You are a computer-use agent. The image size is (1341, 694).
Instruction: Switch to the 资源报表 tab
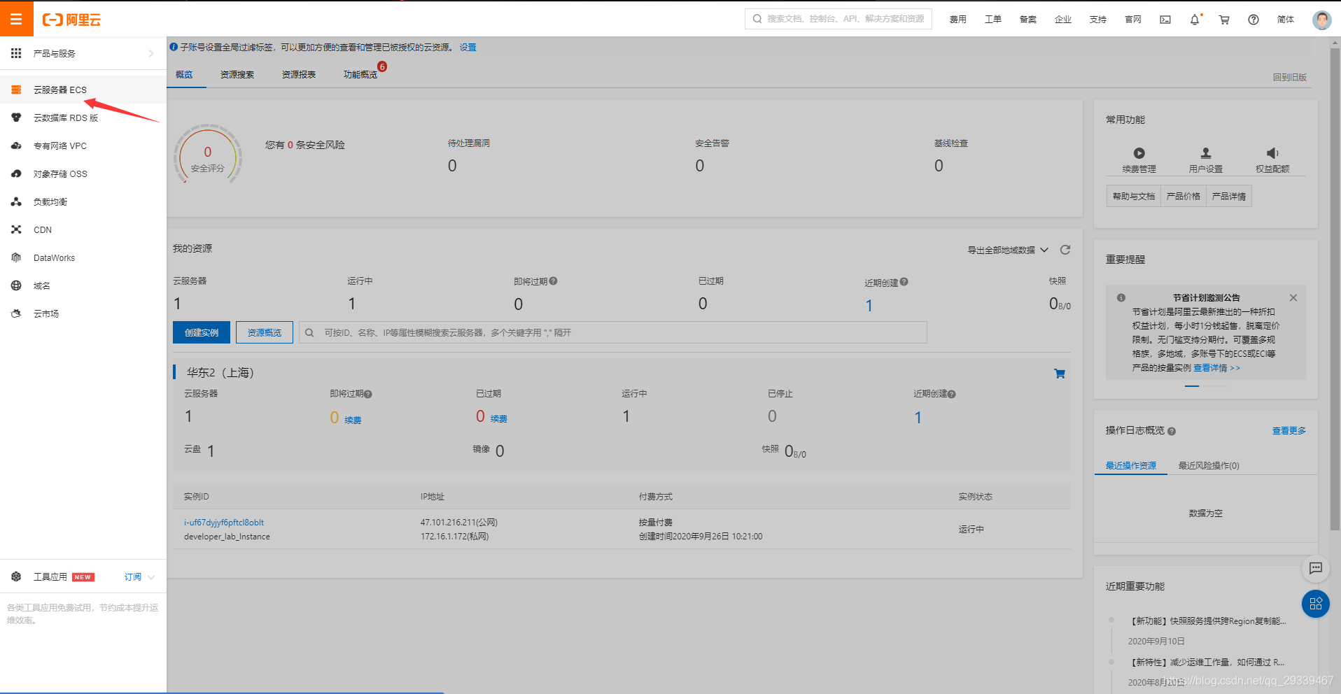click(299, 75)
